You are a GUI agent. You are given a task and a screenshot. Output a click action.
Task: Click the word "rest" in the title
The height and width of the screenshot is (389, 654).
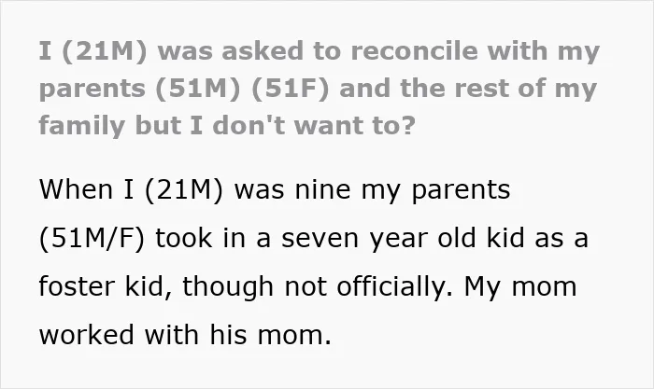pos(479,89)
